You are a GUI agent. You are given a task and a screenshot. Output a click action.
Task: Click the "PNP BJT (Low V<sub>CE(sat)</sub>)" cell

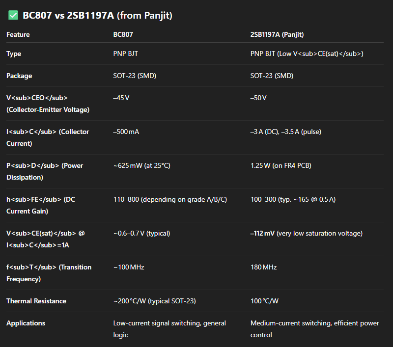point(307,53)
